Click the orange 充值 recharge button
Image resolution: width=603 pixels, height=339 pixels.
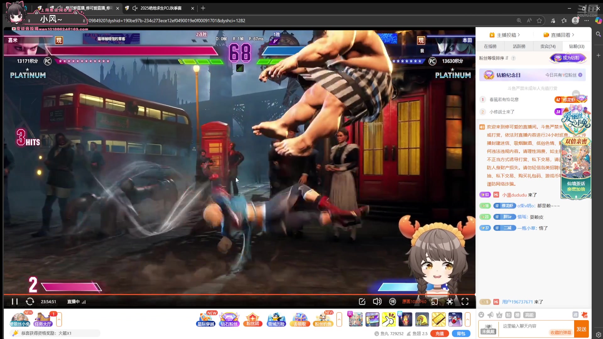coord(439,334)
